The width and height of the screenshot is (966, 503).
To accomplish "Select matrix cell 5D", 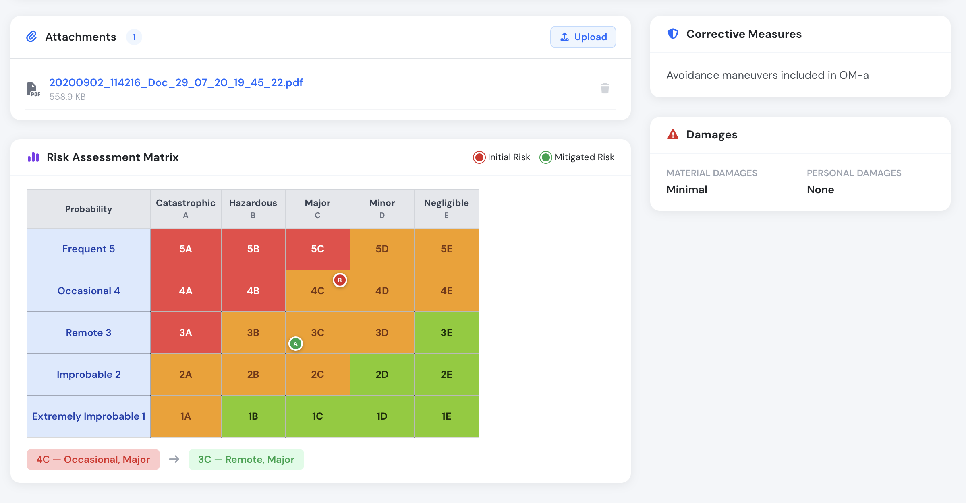I will coord(382,249).
